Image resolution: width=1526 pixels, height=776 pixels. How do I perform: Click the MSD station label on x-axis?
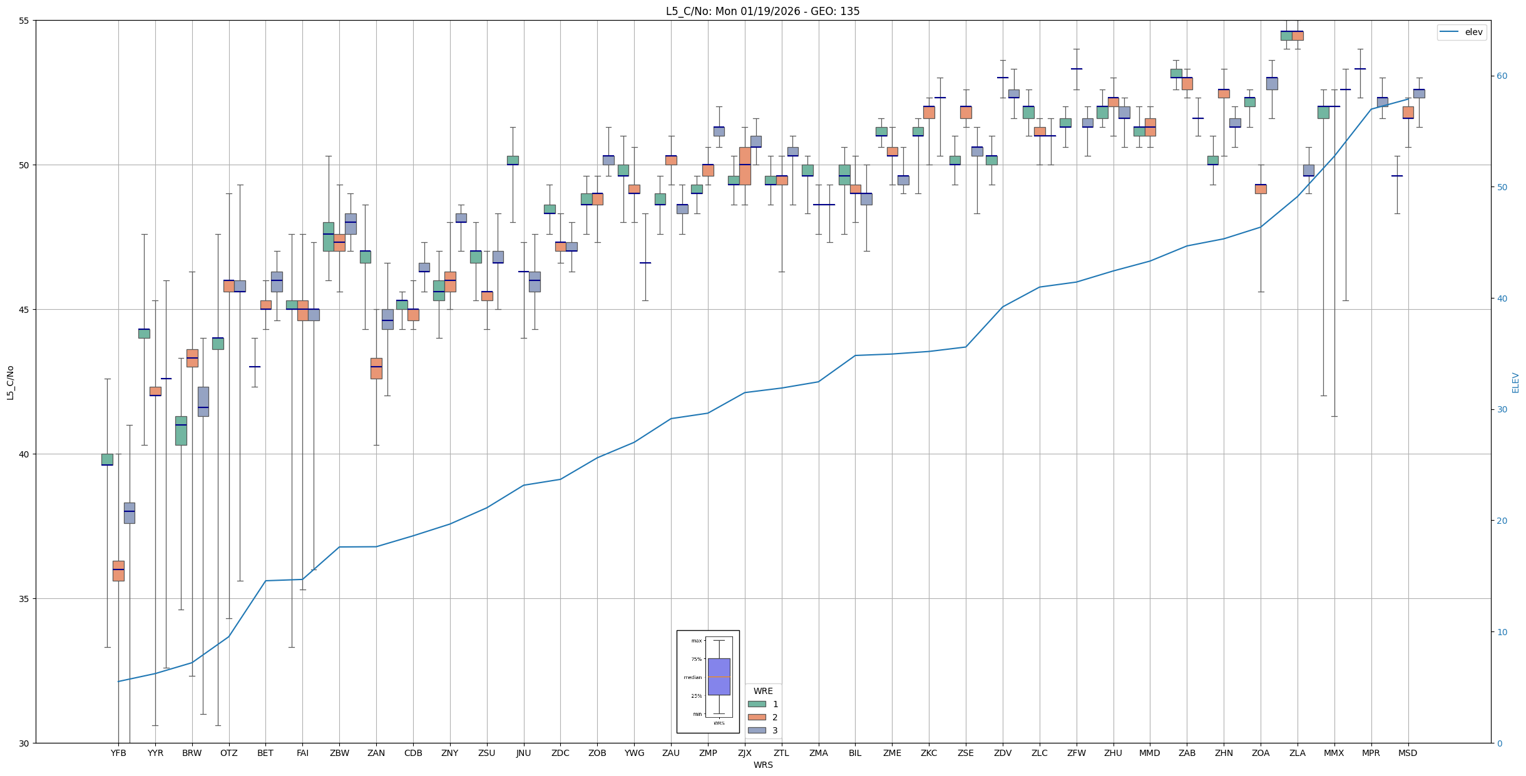click(x=1408, y=753)
